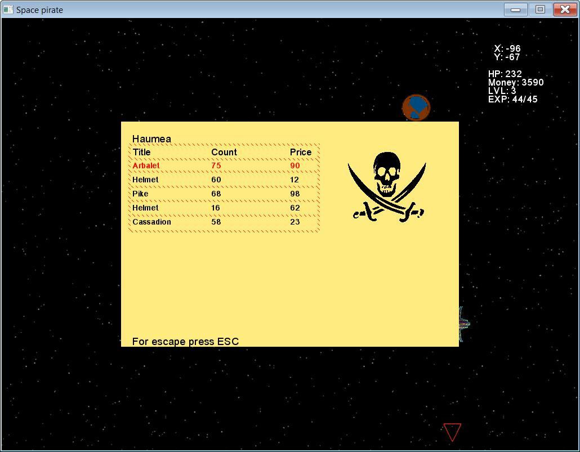The image size is (580, 452).
Task: Click the Y: -67 coordinate
Action: (x=507, y=57)
